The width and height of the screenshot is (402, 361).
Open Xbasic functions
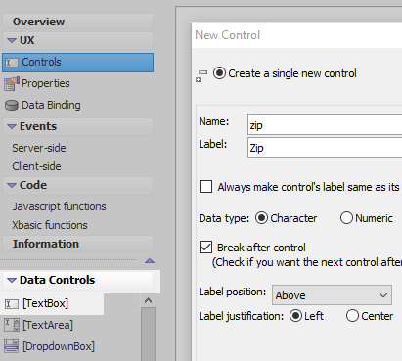point(50,225)
